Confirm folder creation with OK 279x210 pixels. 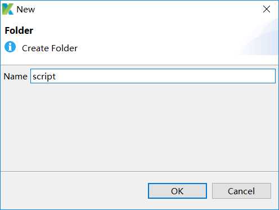[x=177, y=191]
